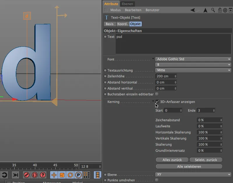233x183 pixels.
Task: Toggle the Zeilenhöhe animation dot
Action: pos(105,76)
